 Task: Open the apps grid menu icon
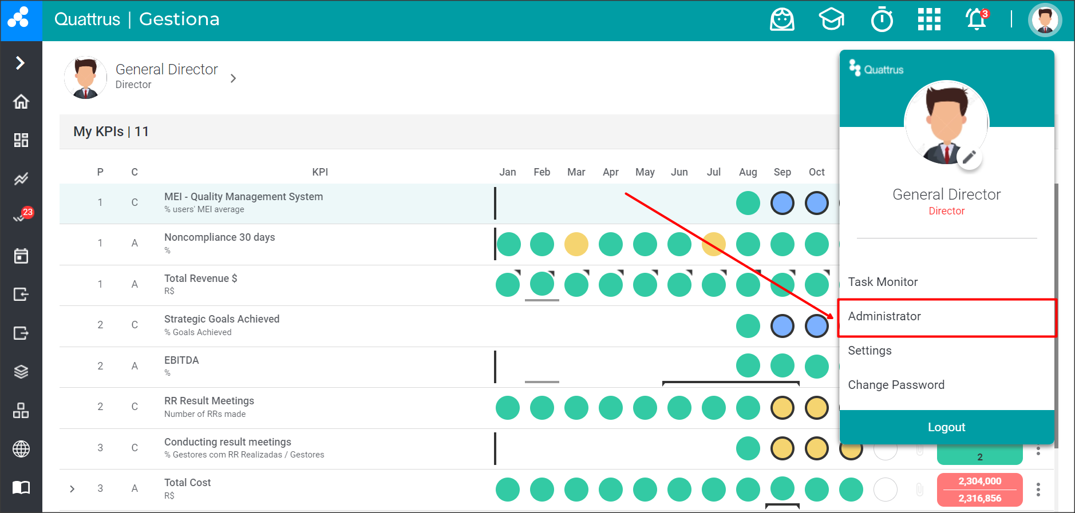929,19
